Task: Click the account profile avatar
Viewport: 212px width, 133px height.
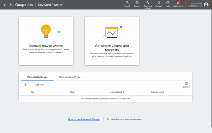Action: click(x=206, y=5)
